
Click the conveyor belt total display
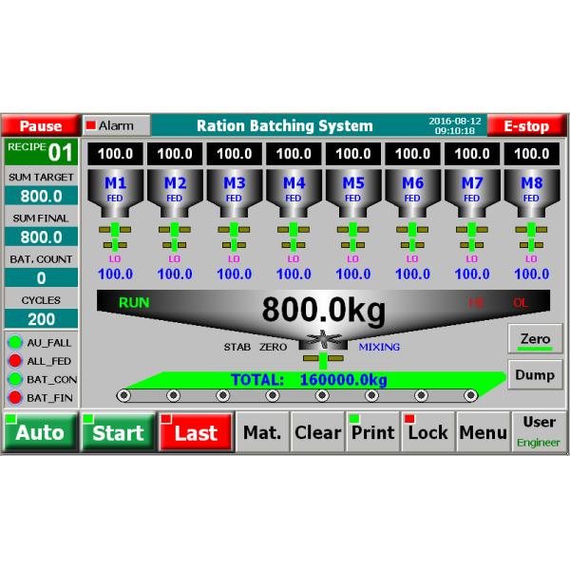coord(309,380)
